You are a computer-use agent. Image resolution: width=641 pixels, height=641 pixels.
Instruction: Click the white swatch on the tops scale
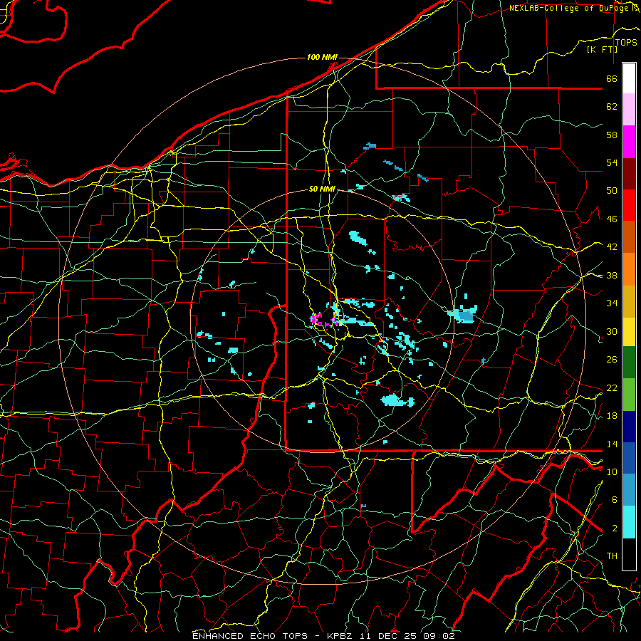[x=629, y=78]
